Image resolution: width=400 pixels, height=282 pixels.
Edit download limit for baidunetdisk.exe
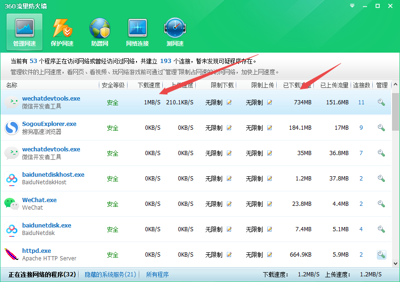click(x=229, y=229)
